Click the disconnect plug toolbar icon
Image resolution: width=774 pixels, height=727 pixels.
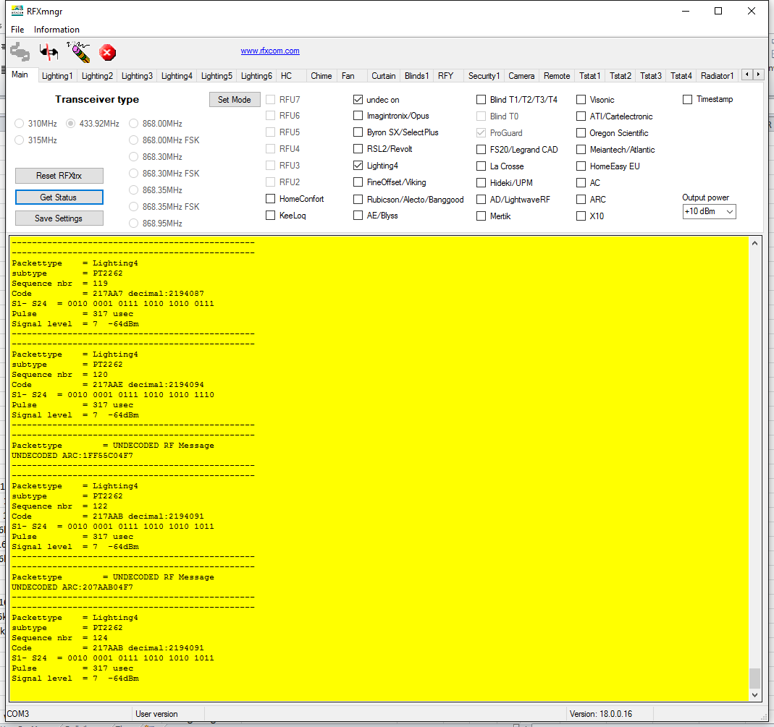[49, 52]
